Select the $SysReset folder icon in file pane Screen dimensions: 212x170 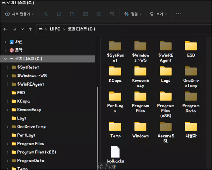115,46
